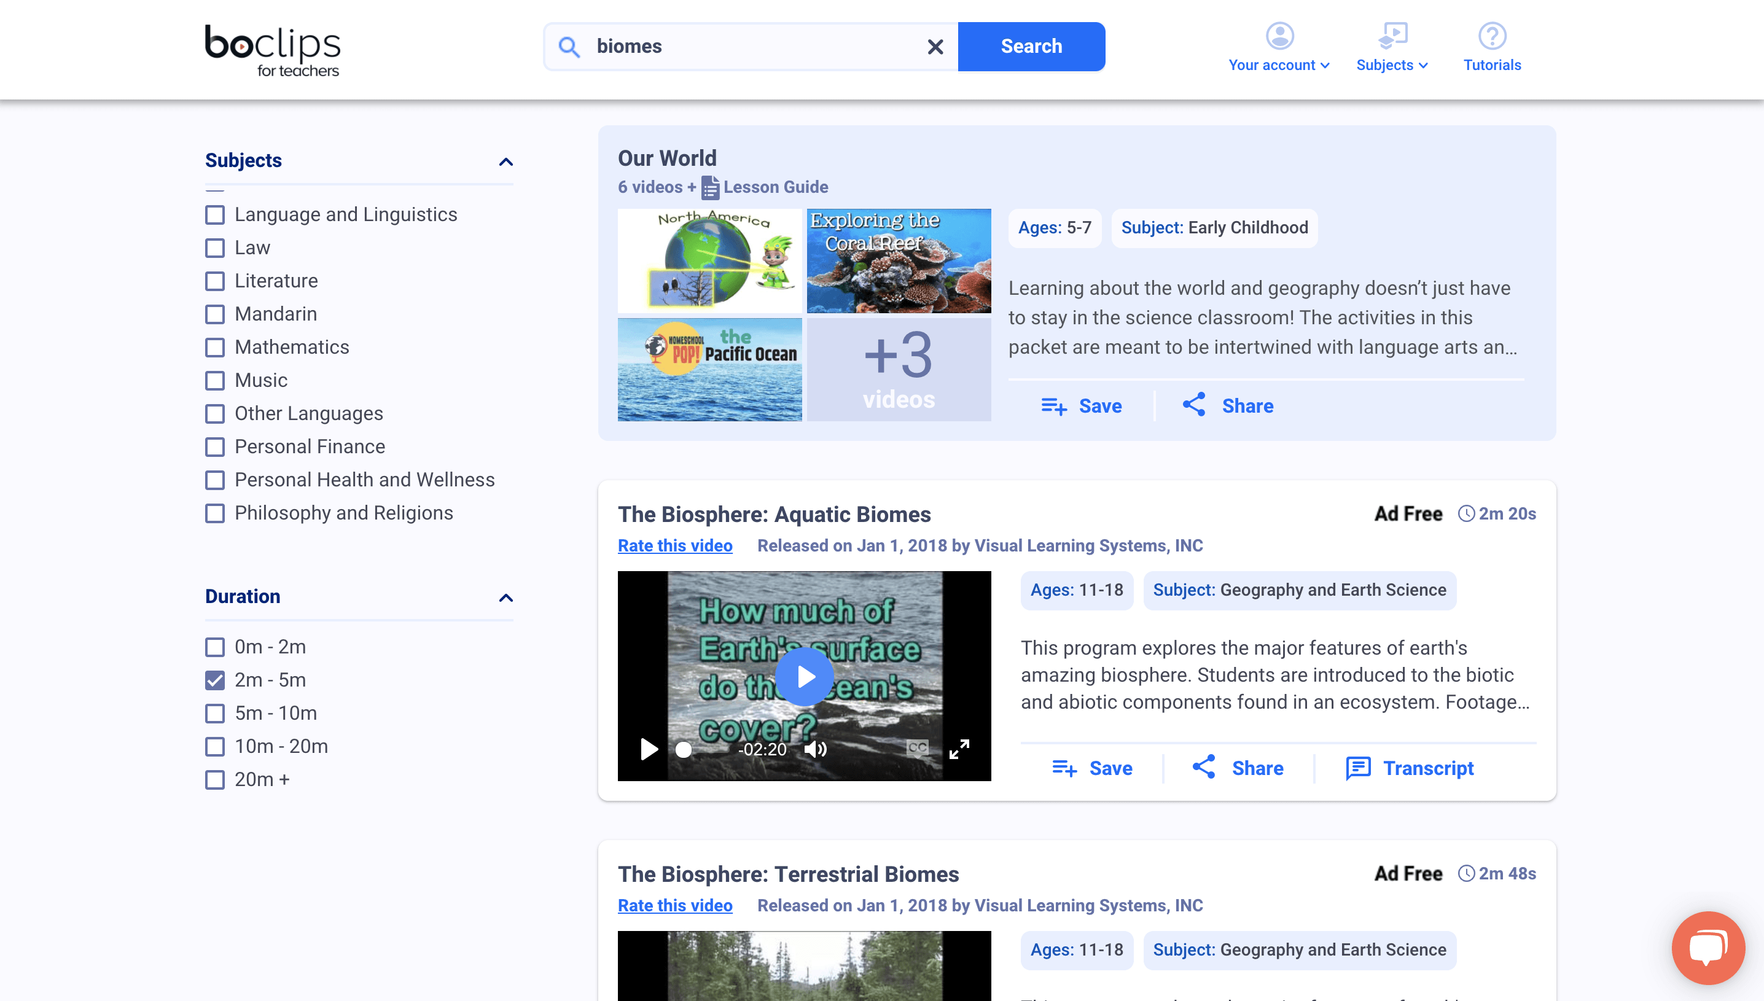
Task: Check the Personal Health and Wellness checkbox
Action: coord(214,480)
